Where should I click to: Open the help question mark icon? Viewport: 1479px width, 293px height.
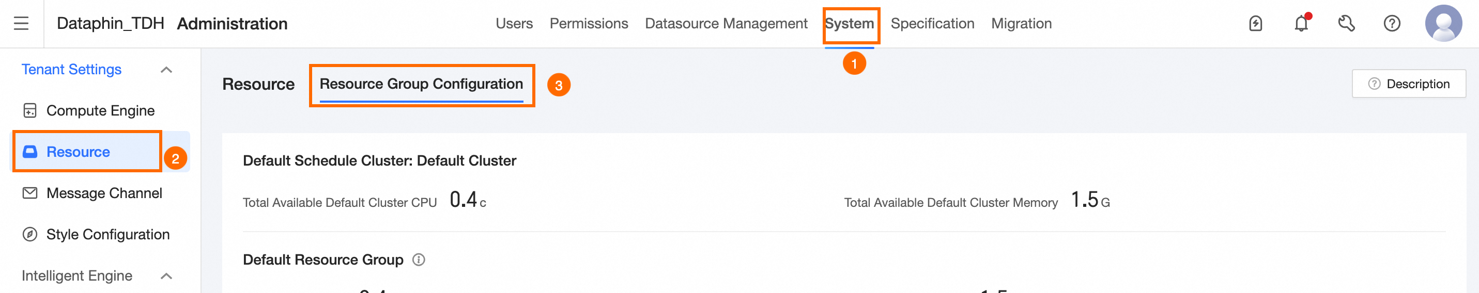(1392, 24)
